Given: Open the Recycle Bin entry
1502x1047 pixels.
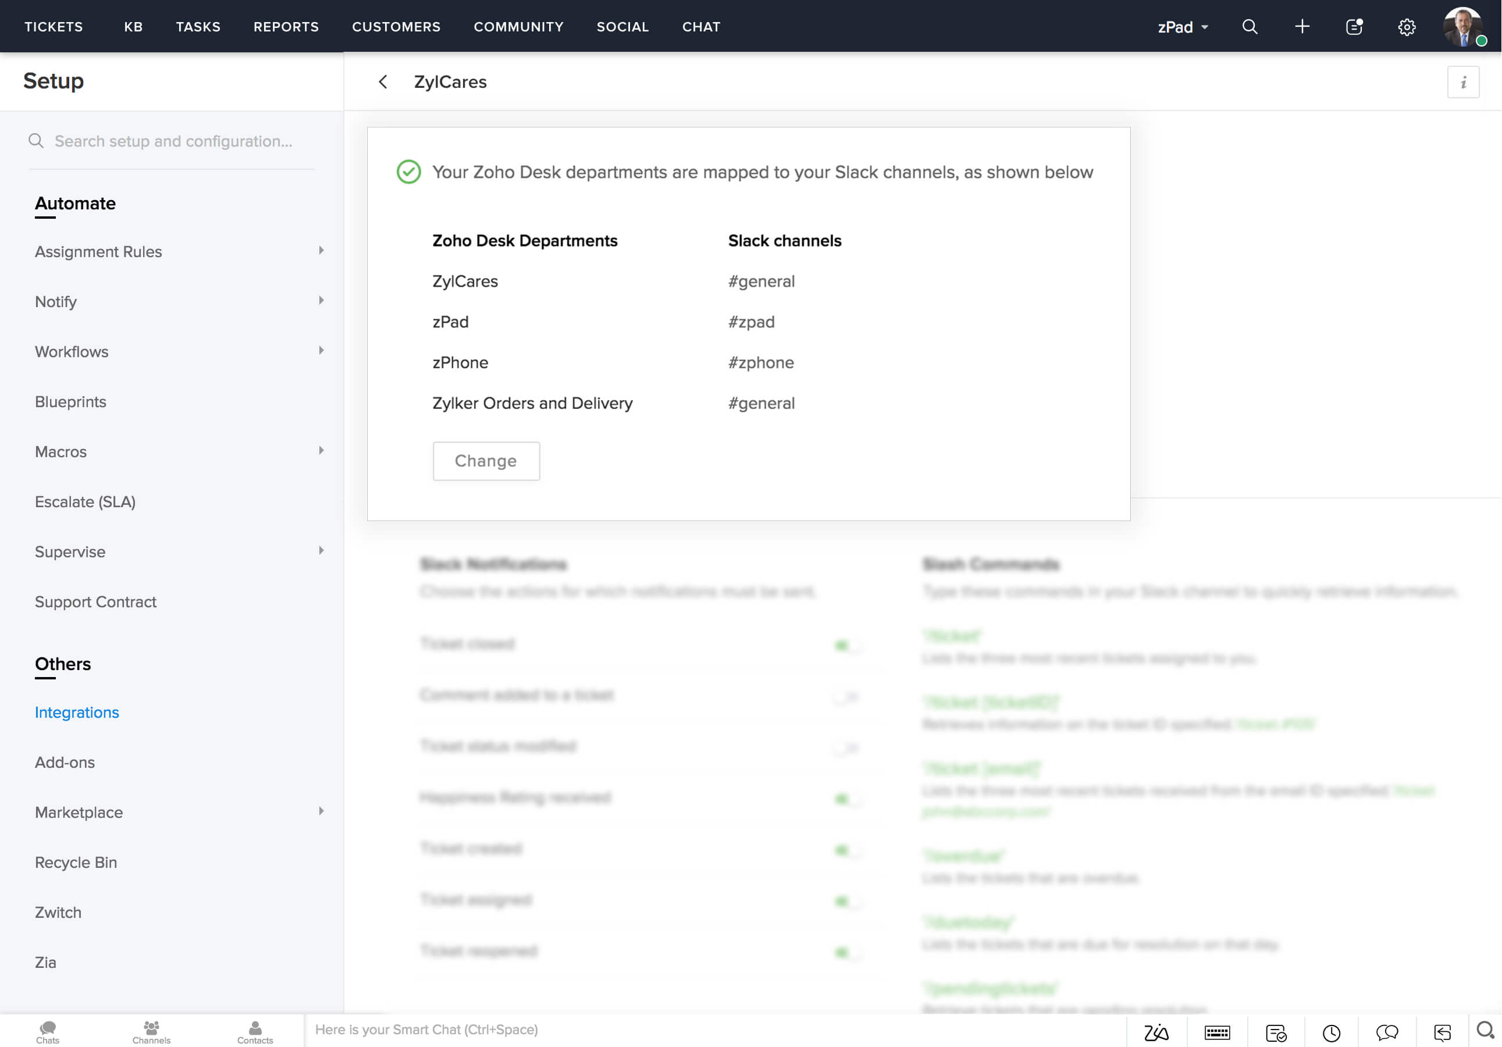Looking at the screenshot, I should pos(76,863).
